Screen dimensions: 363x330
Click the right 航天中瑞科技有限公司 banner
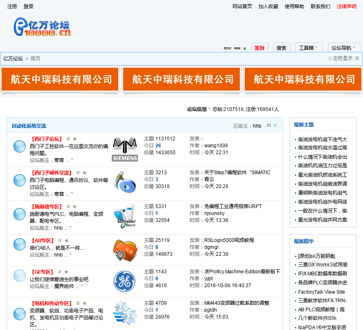pos(303,79)
